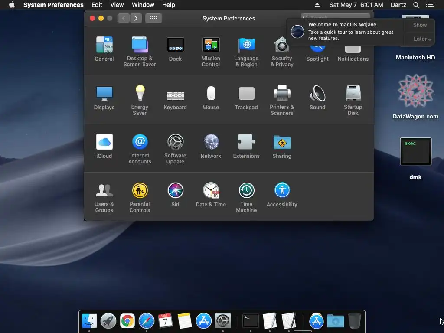Open Internet Accounts preferences

pyautogui.click(x=140, y=149)
